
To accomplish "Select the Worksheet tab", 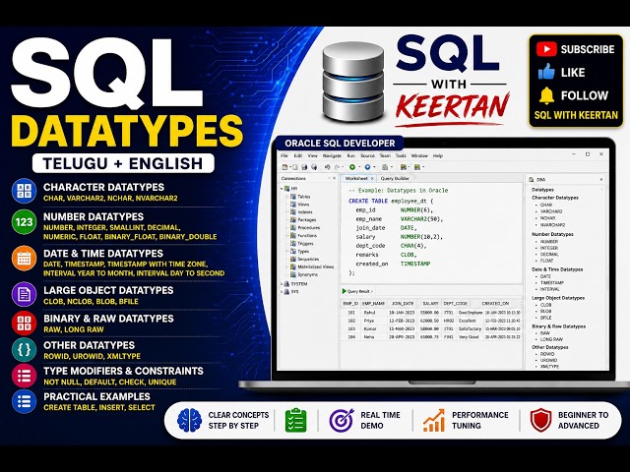I will point(356,178).
